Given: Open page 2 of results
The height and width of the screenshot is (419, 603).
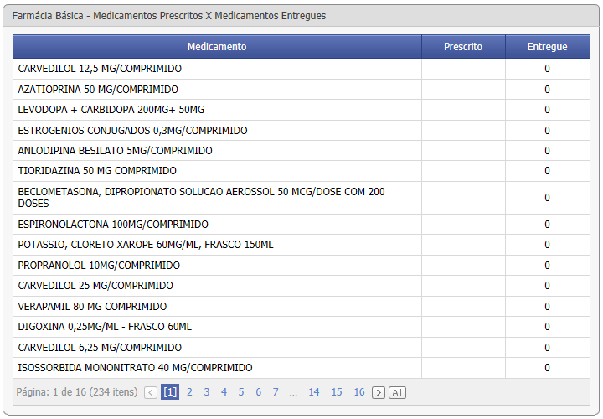Looking at the screenshot, I should (189, 392).
